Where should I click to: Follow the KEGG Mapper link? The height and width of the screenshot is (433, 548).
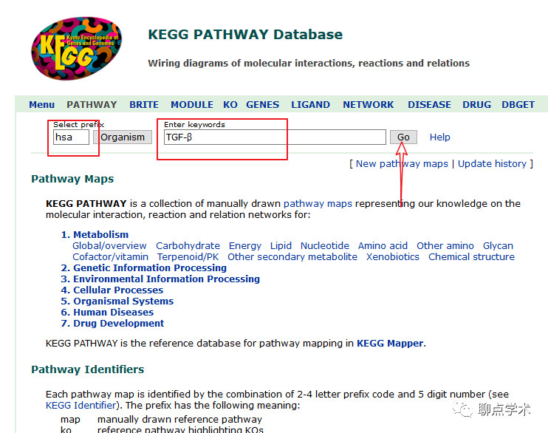[x=390, y=344]
